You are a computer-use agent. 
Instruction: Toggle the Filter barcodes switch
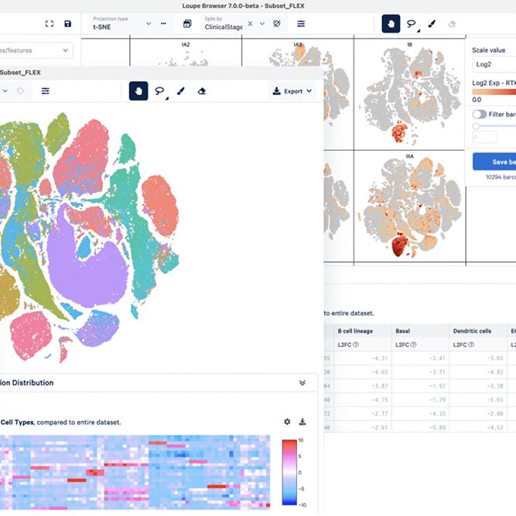coord(480,114)
